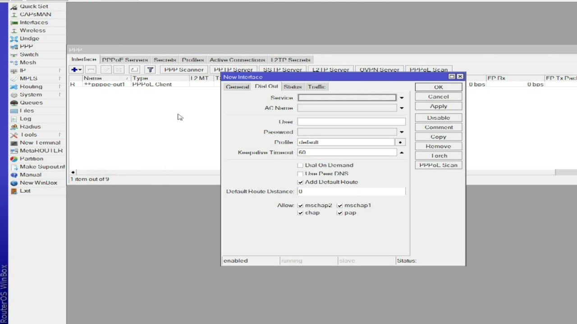
Task: Open PPPoE Servers tab
Action: point(125,60)
